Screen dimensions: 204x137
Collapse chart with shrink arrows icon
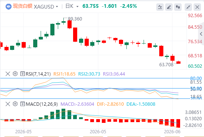[x=188, y=7]
